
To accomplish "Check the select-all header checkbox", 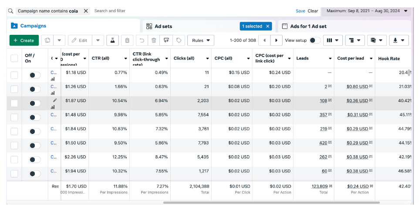I will coord(14,58).
